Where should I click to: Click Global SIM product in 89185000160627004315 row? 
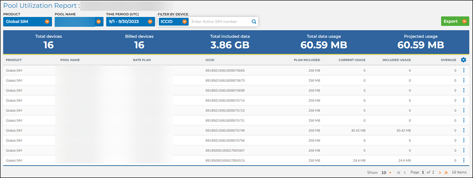(x=14, y=160)
